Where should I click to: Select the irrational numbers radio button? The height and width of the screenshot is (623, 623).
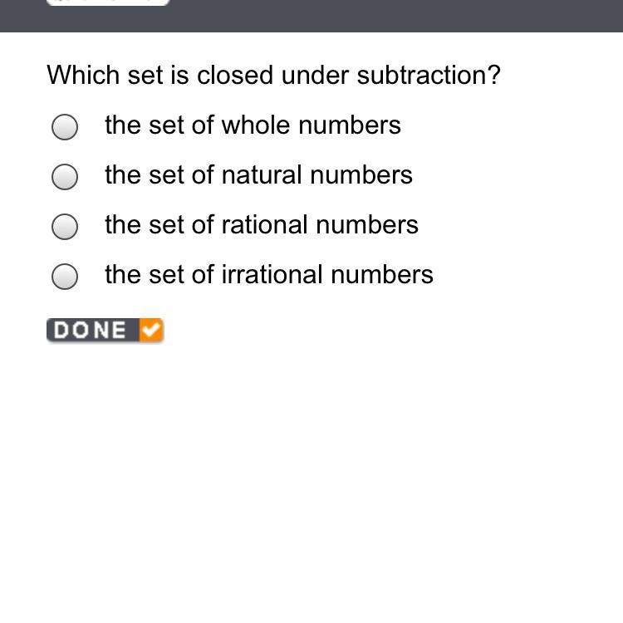coord(65,277)
